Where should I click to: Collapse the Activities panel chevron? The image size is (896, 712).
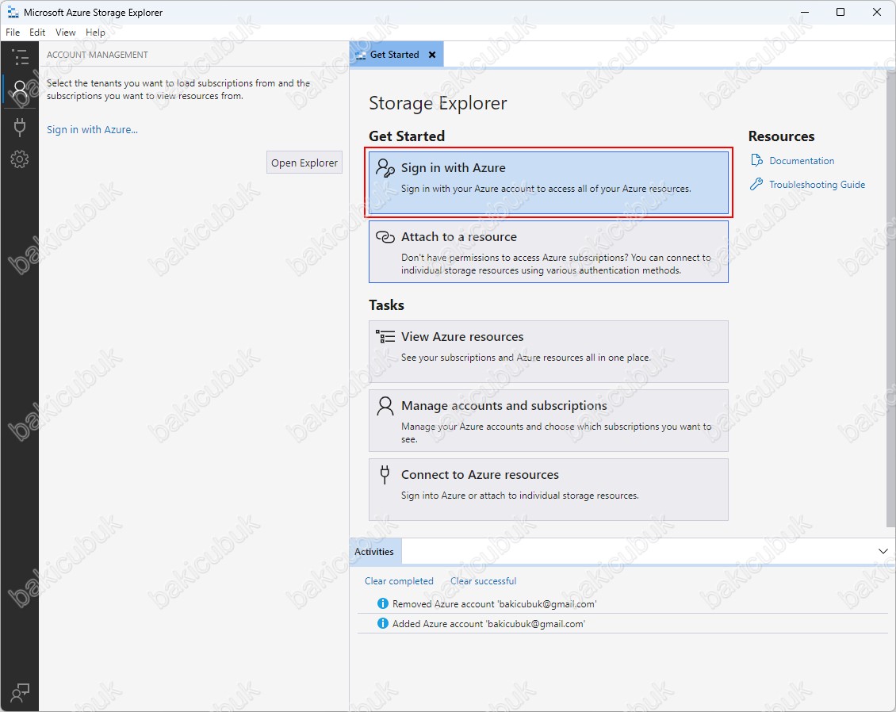click(x=883, y=551)
